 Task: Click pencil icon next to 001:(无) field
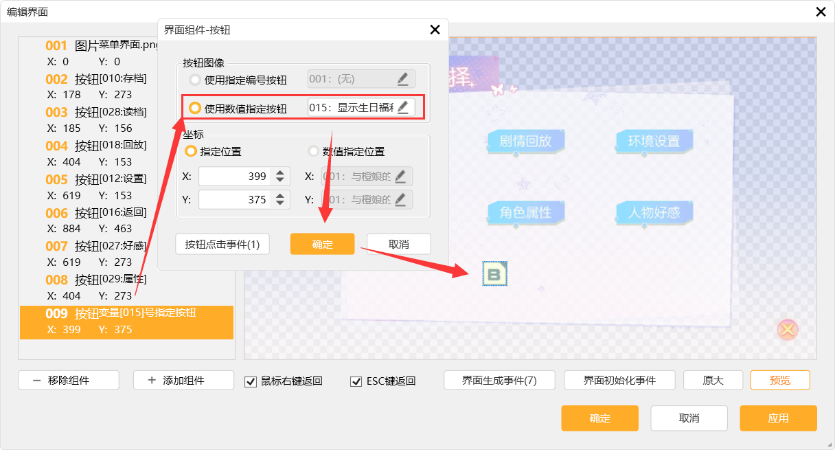click(x=403, y=79)
